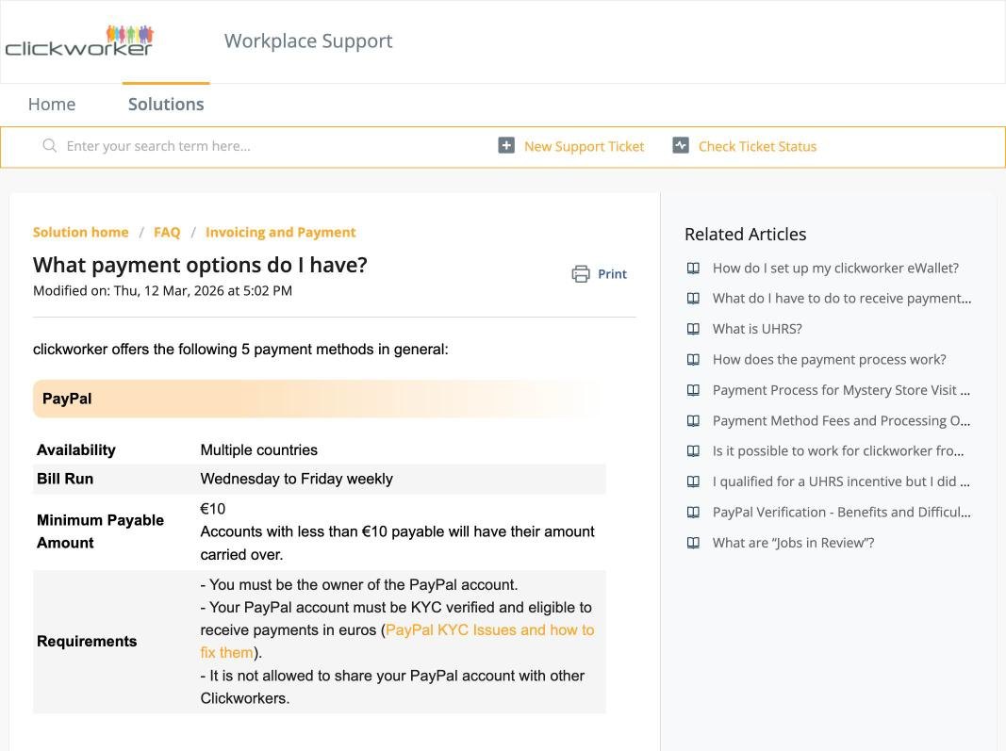Click the '€10' value in the table
This screenshot has height=751, width=1006.
click(x=212, y=509)
